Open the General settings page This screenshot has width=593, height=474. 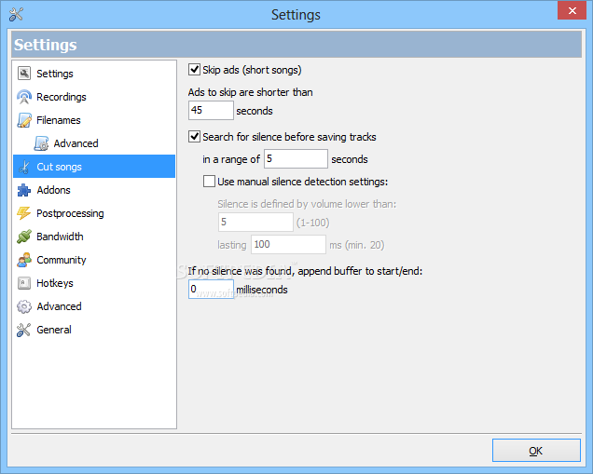click(x=53, y=330)
